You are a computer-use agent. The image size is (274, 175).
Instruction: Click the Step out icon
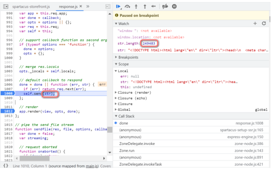pos(145,6)
